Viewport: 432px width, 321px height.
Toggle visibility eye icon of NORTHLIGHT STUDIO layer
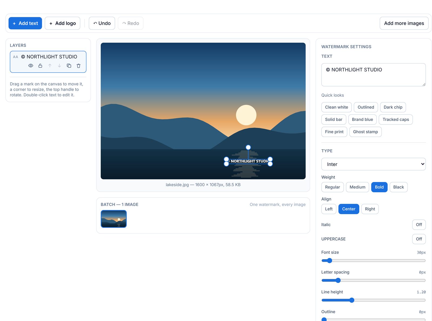(x=31, y=66)
